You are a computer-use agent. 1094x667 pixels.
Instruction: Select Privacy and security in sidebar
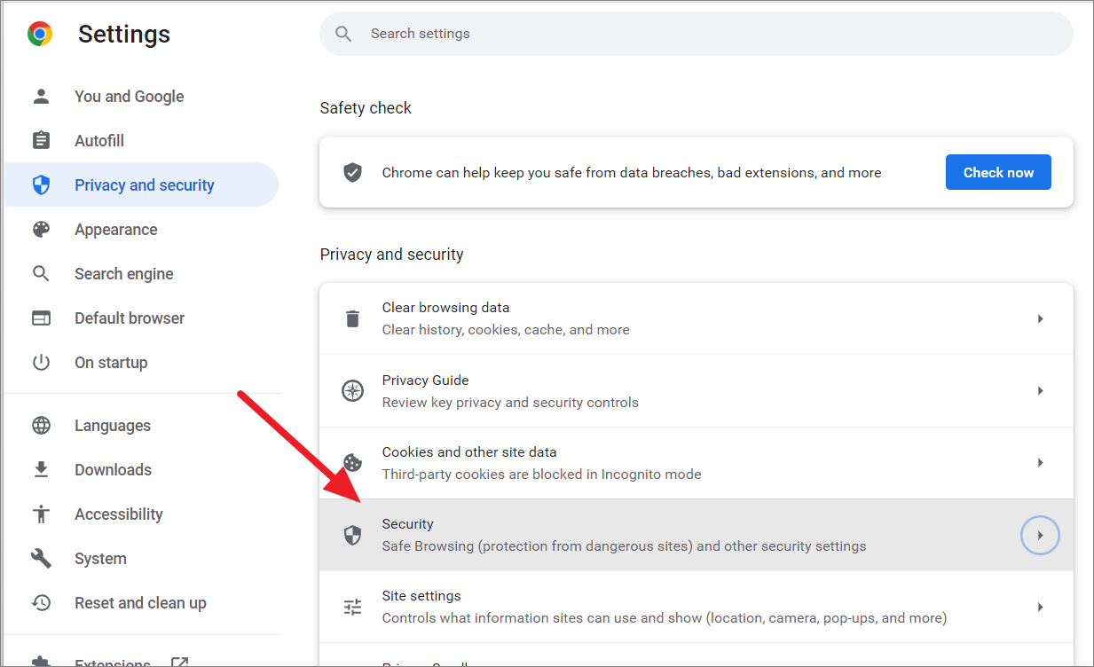141,184
